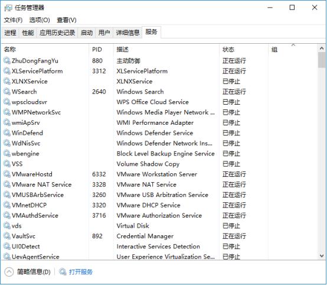Click the gear icon beside WdNisSvc
Viewport: 327px width, 285px height.
[6, 143]
